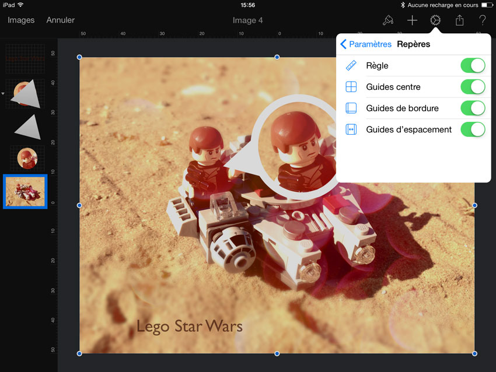This screenshot has width=496, height=372.
Task: Select the round minifigure layer thumbnail
Action: (27, 158)
